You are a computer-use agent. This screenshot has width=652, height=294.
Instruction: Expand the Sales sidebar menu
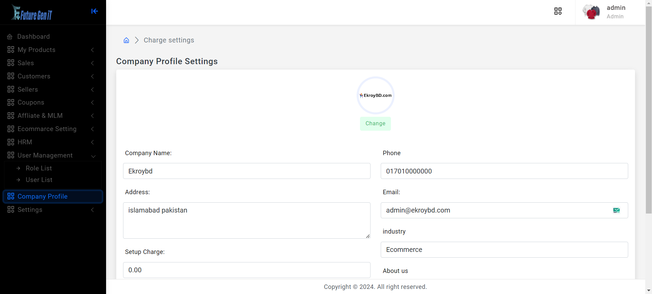coord(51,63)
